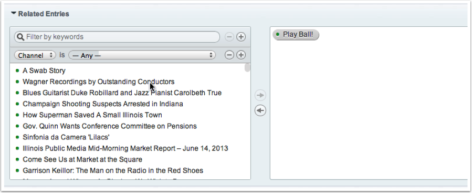This screenshot has height=193, width=472.
Task: Click the left arrow to remove selected entry
Action: pos(260,110)
